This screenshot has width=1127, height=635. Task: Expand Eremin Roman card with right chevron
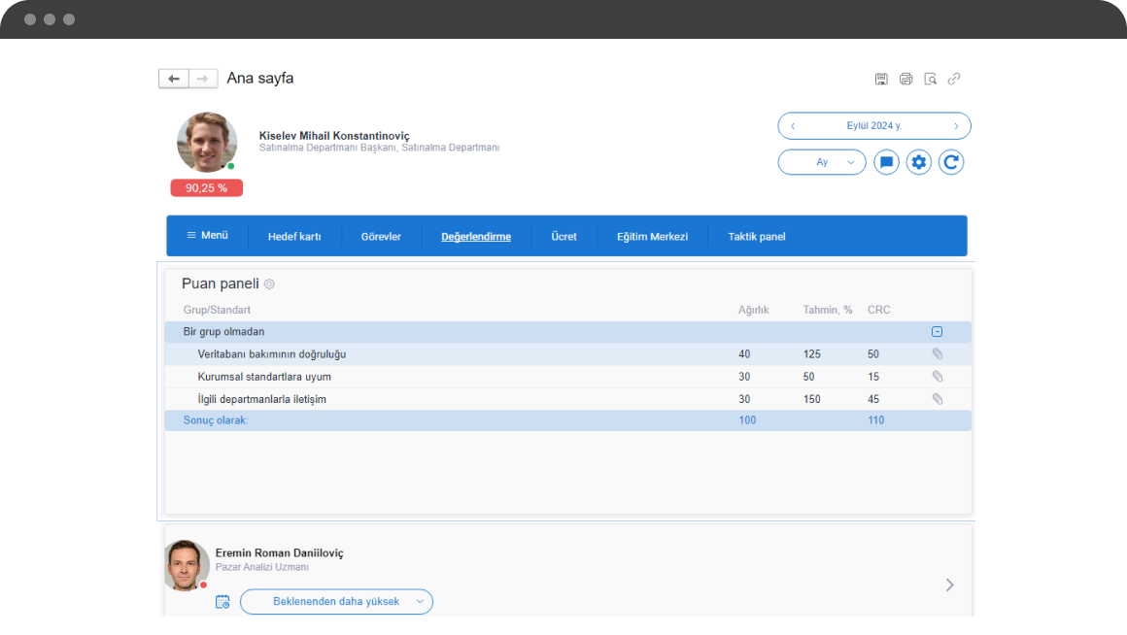click(949, 585)
